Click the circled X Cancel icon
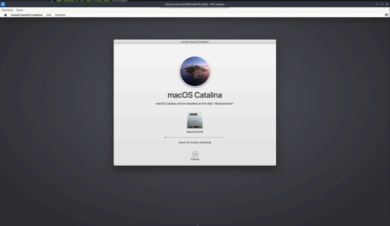 tap(195, 154)
